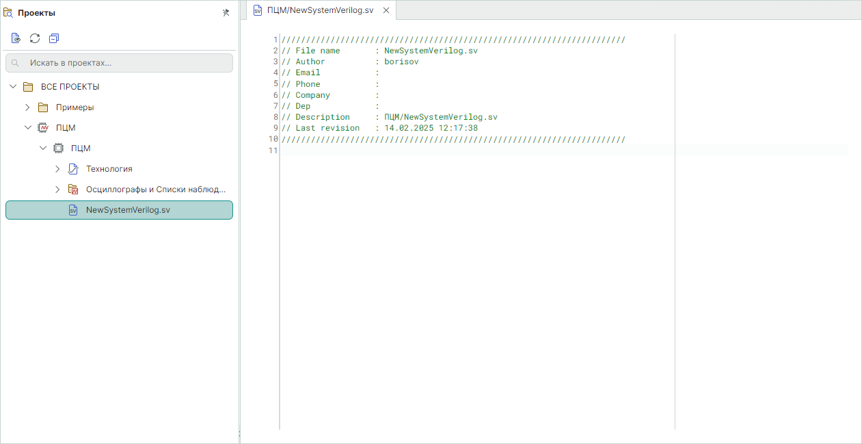Expand Осциллографы и Списки наблюдения node
The width and height of the screenshot is (862, 444).
point(58,190)
